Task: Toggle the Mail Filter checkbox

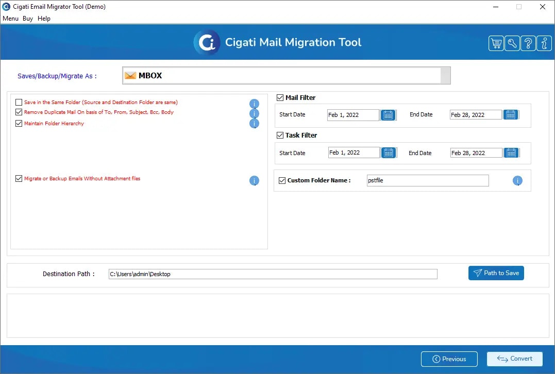Action: (280, 98)
